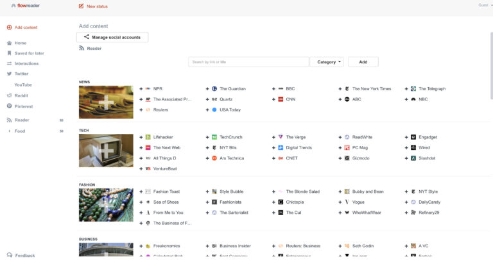Open the Category dropdown

point(327,61)
